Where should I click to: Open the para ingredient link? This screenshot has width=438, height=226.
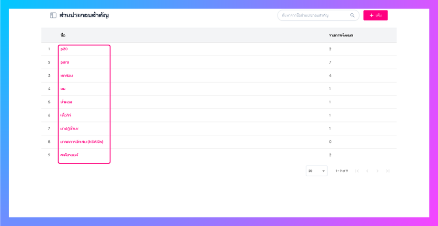(x=65, y=62)
